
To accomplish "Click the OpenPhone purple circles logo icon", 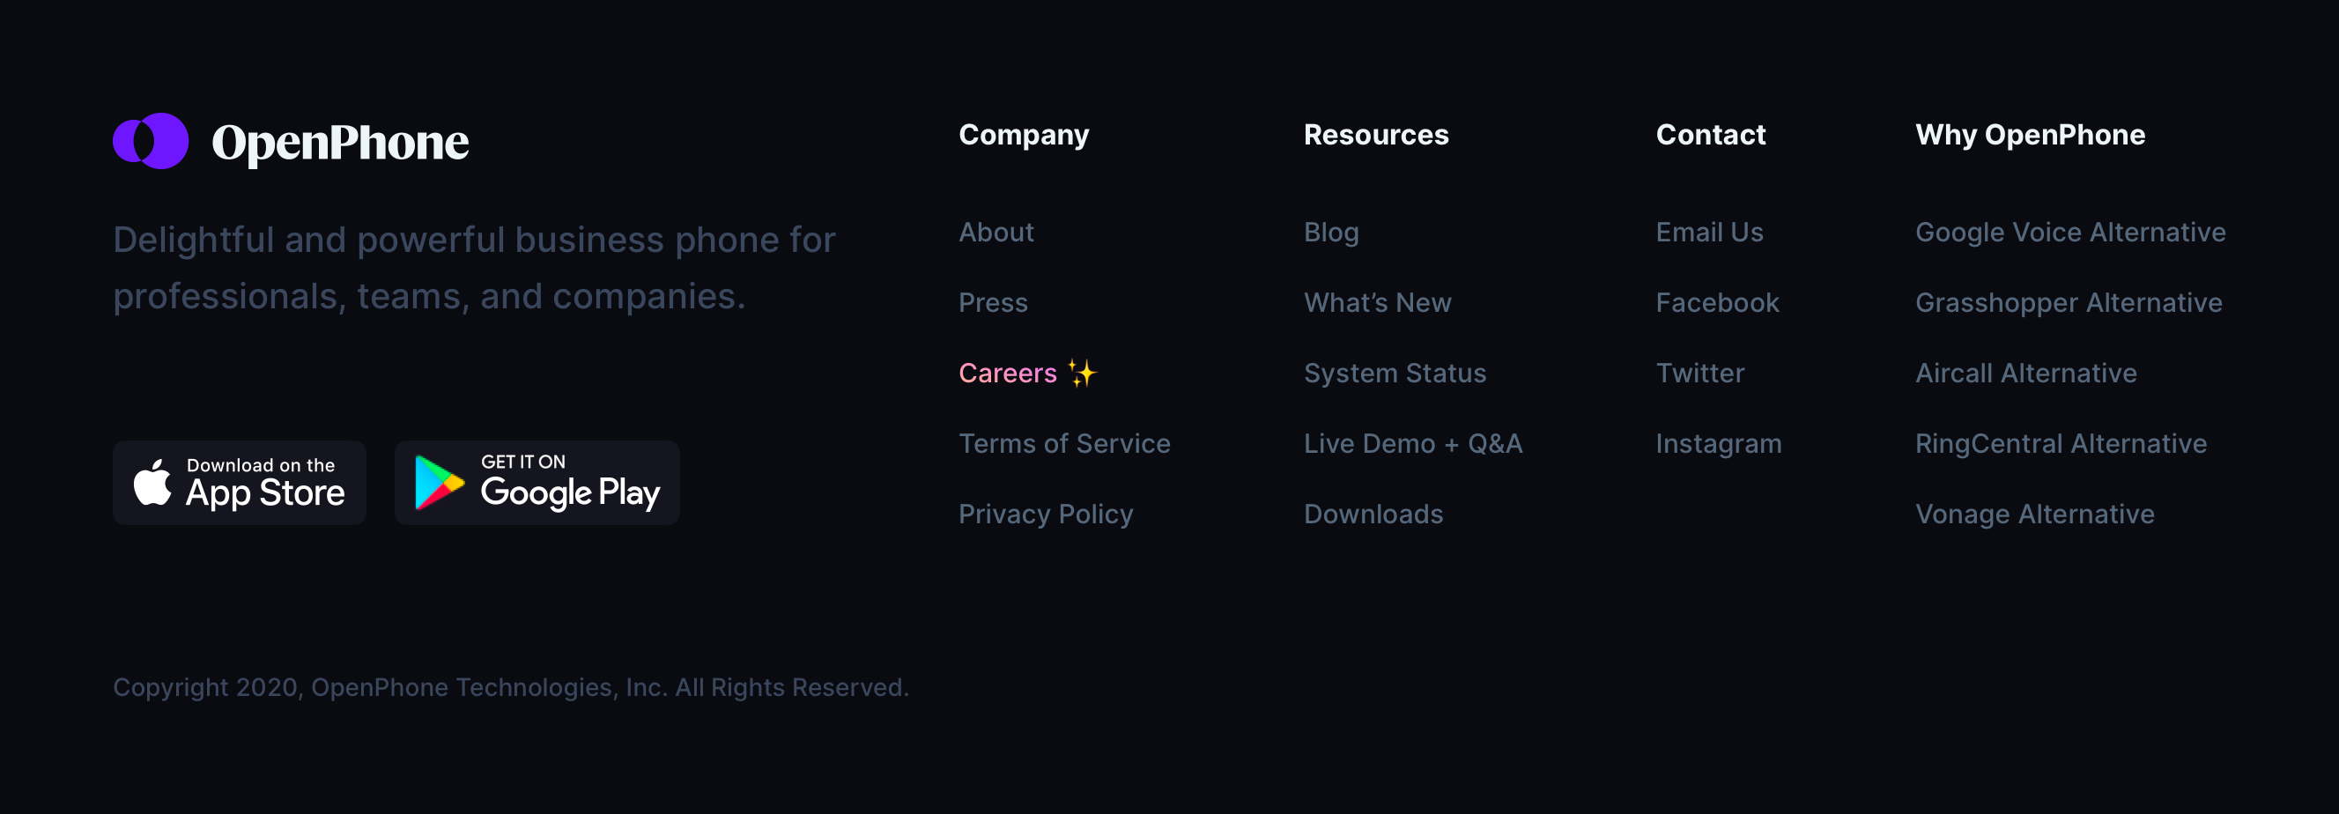I will 151,141.
